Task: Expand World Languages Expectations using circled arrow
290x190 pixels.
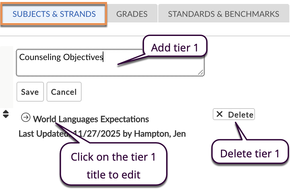Action: tap(25, 117)
